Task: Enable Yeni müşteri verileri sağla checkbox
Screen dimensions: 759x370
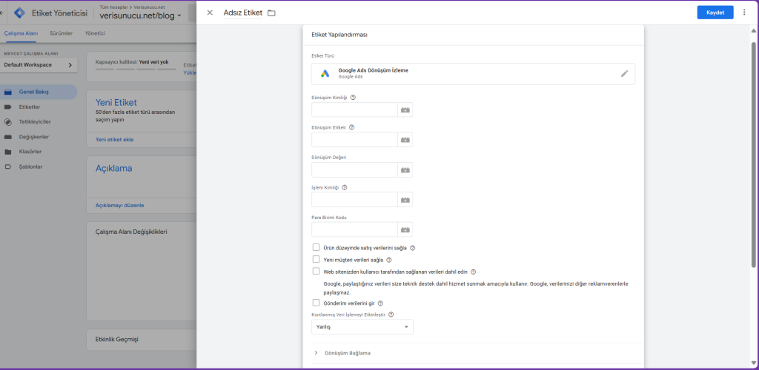Action: click(x=316, y=260)
